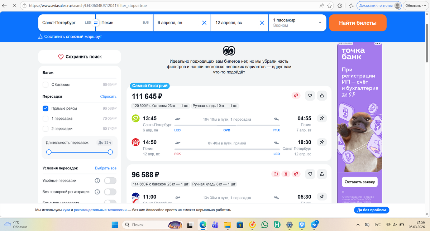Viewport: 430px width, 231px height.
Task: Click the OVB layover airport code
Action: point(226,130)
